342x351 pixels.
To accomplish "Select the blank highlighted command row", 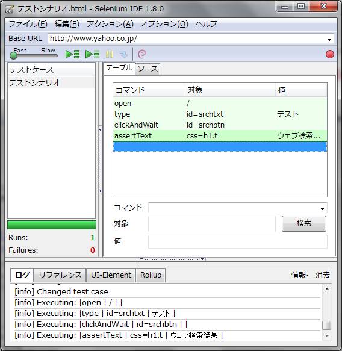I will pos(220,147).
